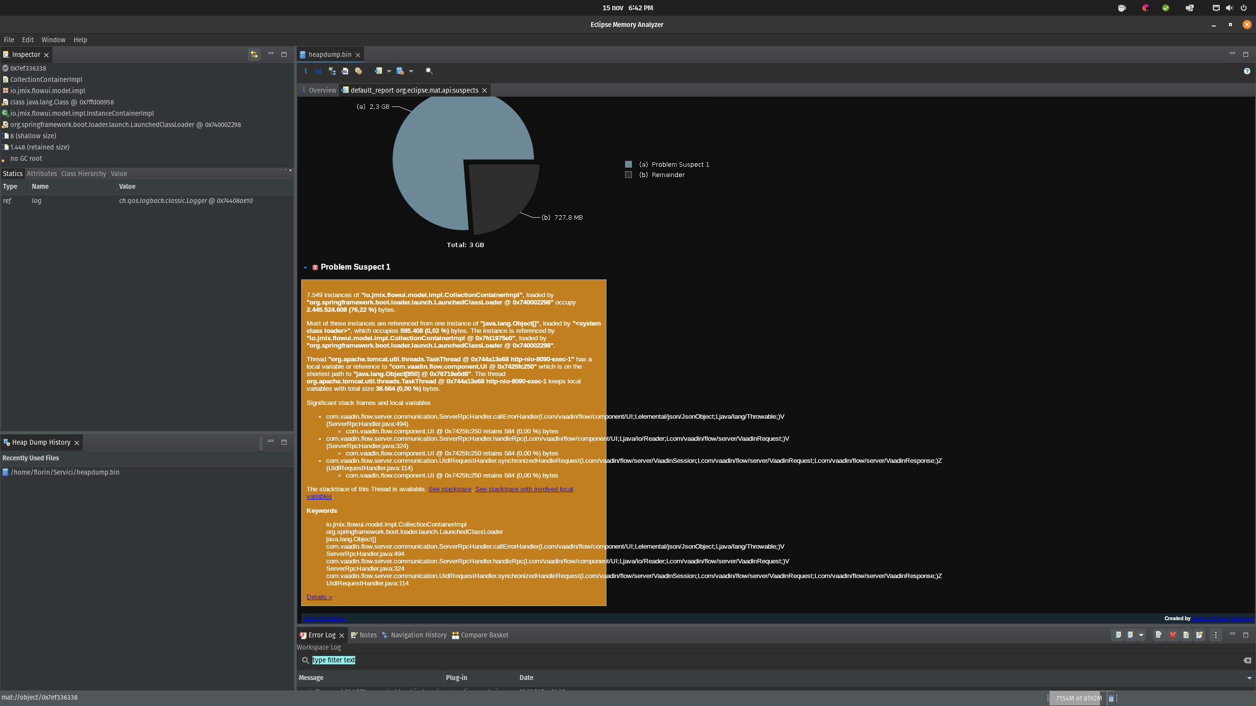Image resolution: width=1256 pixels, height=706 pixels.
Task: Switch to the Compare Basket tab
Action: (x=480, y=635)
